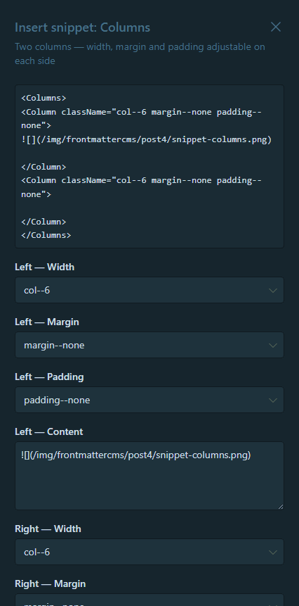Image resolution: width=299 pixels, height=606 pixels.
Task: Open the Left Margin margin--none dropdown
Action: (x=149, y=345)
